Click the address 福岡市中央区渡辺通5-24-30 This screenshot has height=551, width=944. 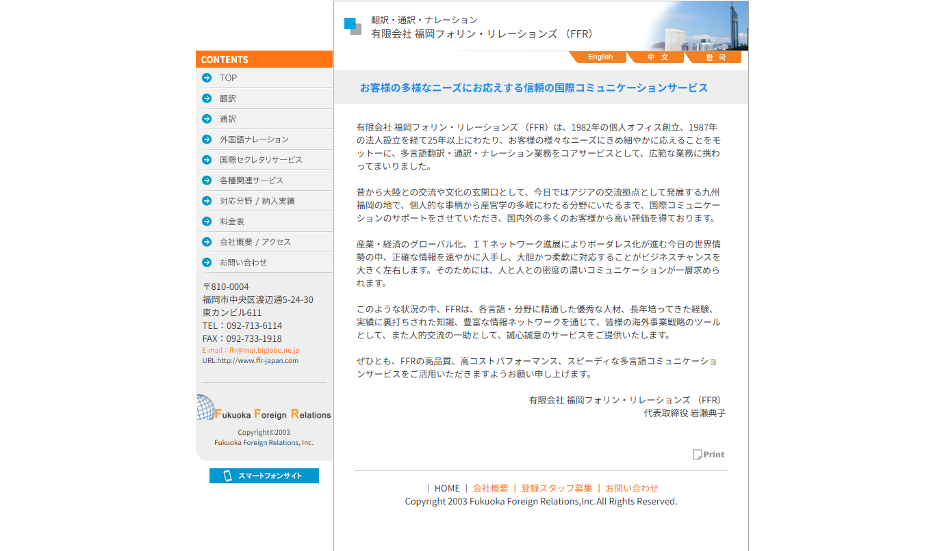[258, 299]
